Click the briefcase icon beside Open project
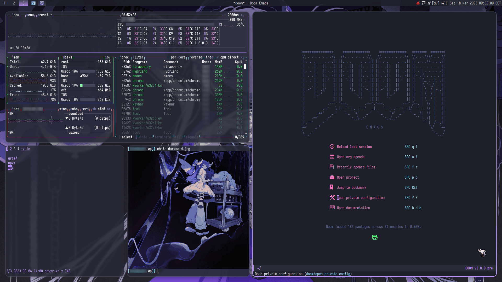502x282 pixels. (x=332, y=177)
